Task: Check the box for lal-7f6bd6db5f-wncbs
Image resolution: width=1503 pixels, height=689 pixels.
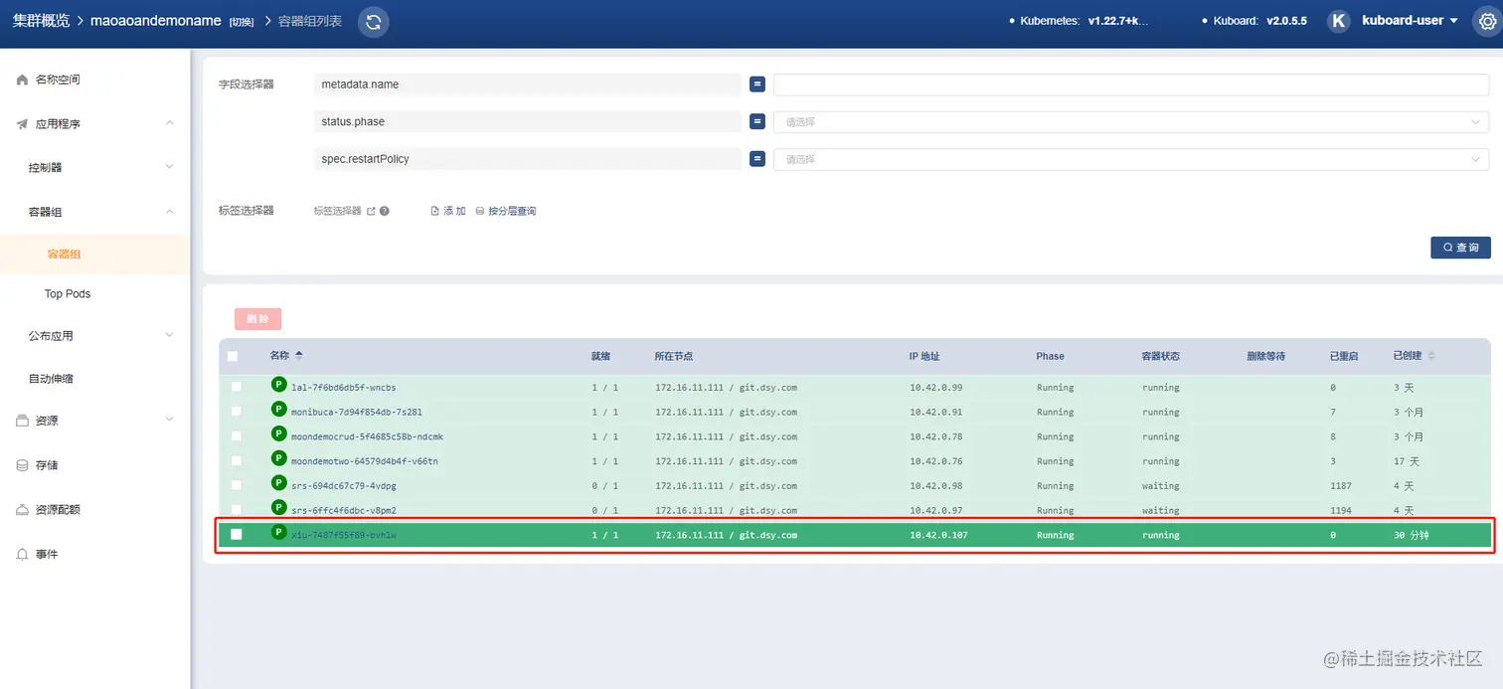Action: [x=237, y=387]
